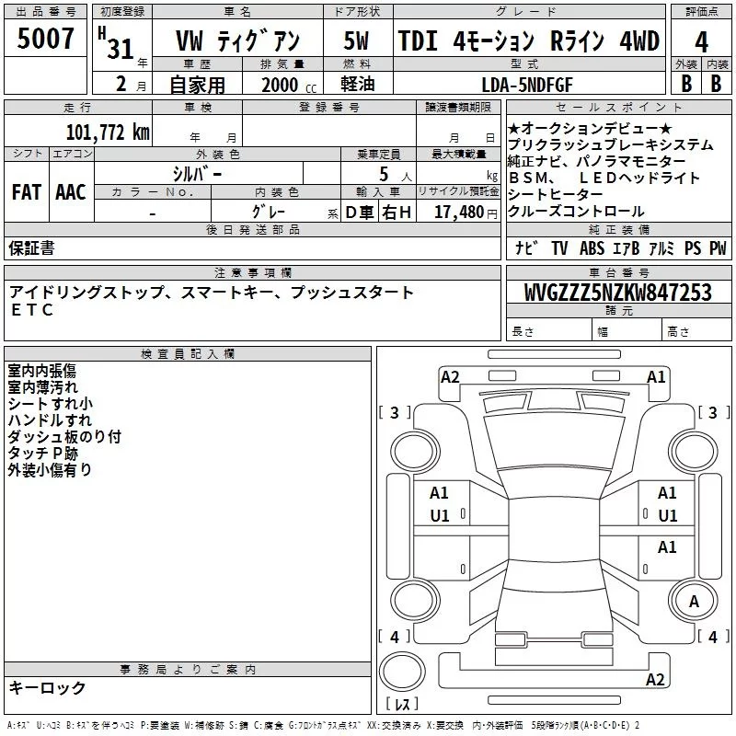
Task: Click inspector note 室内薄汚れ
Action: pyautogui.click(x=42, y=387)
